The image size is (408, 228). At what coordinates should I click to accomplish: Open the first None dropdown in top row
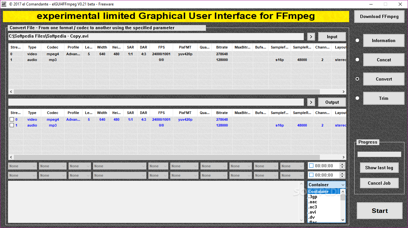23,166
